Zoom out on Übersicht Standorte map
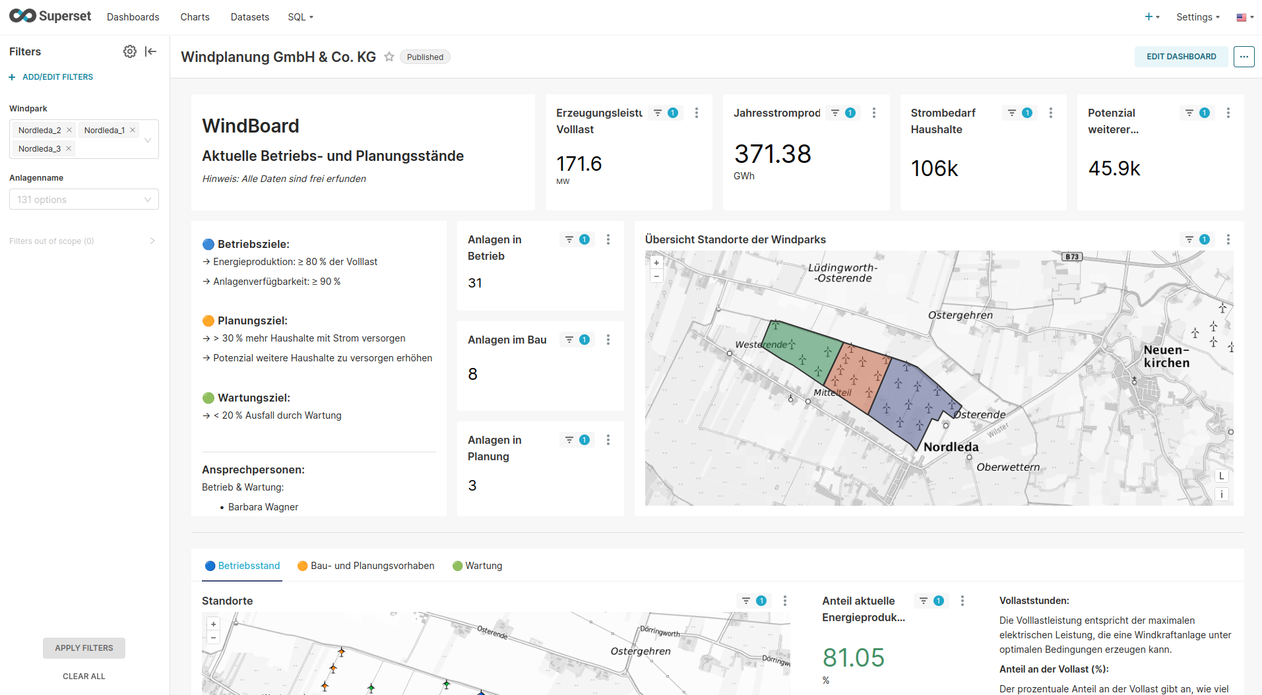The image size is (1262, 695). click(656, 276)
